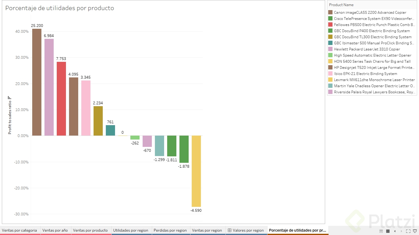The image size is (419, 235).
Task: Click the 0.00% axis tick label
Action: tap(22, 136)
